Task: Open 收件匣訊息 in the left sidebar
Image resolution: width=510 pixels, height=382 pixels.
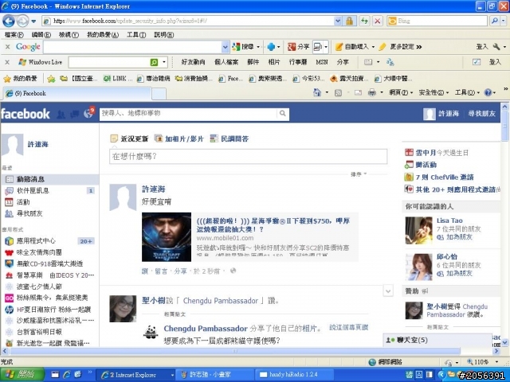Action: tap(49, 191)
